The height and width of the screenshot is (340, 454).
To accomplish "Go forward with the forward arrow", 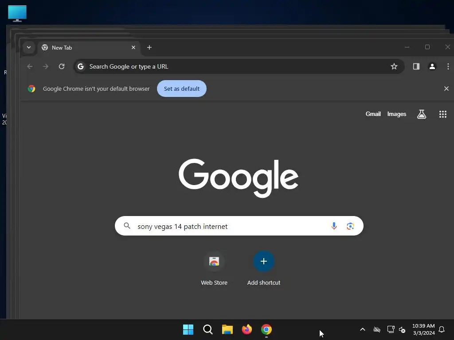I will pyautogui.click(x=46, y=66).
